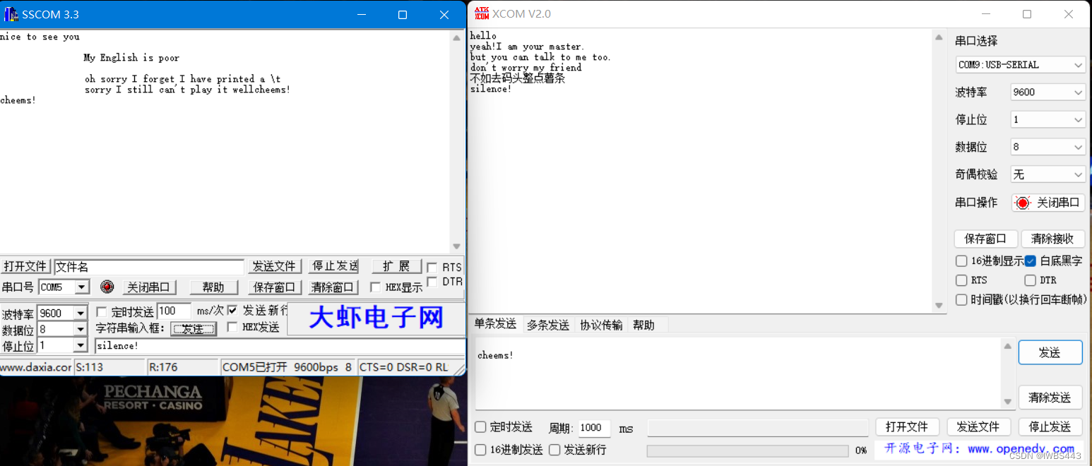Click 停止发送 button in SSCOM
Image resolution: width=1092 pixels, height=466 pixels.
(335, 266)
